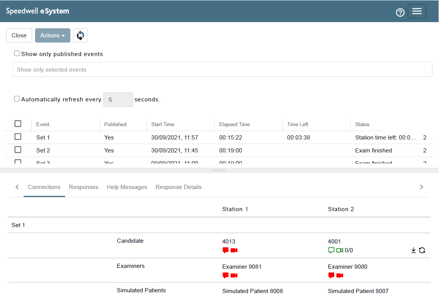Screen dimensions: 439x306
Task: Click the Examiner 9081 name
Action: click(242, 266)
